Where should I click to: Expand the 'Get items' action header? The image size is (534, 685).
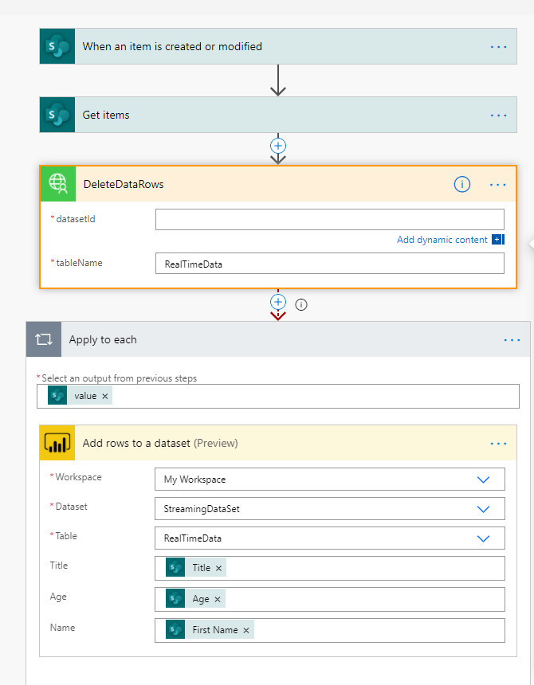[271, 115]
